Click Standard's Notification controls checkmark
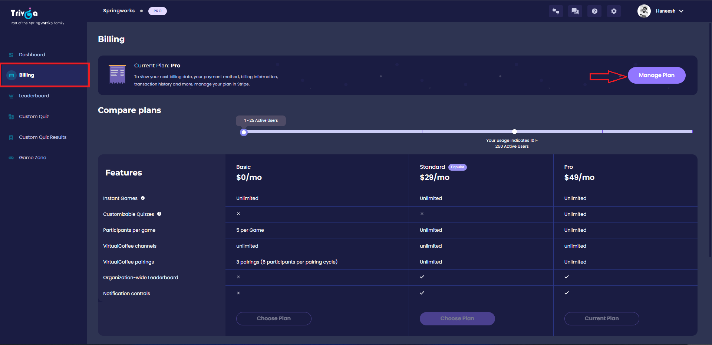 pyautogui.click(x=422, y=293)
